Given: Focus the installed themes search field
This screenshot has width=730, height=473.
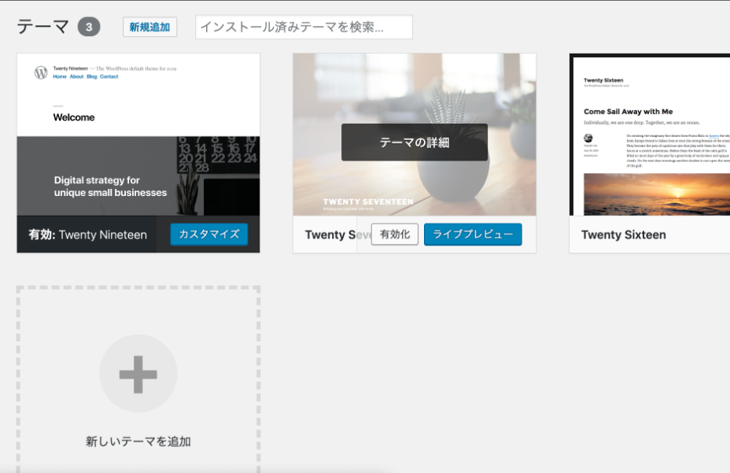Looking at the screenshot, I should pyautogui.click(x=304, y=28).
